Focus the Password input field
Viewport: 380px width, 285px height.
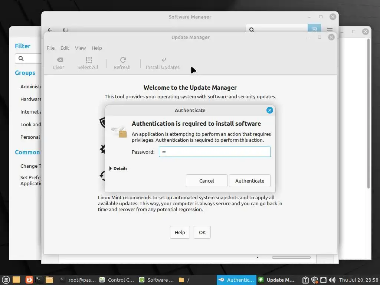(215, 152)
